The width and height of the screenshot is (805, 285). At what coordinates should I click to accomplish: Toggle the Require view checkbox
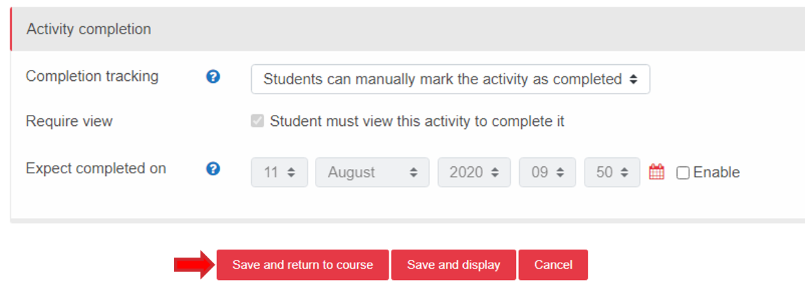pyautogui.click(x=257, y=121)
